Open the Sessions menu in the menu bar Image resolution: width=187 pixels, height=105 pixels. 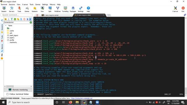click(12, 4)
